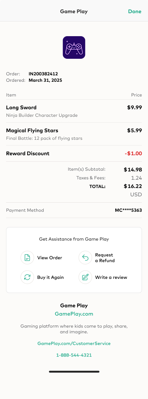Click the payment method MC****5363
This screenshot has width=148, height=399.
pyautogui.click(x=128, y=210)
